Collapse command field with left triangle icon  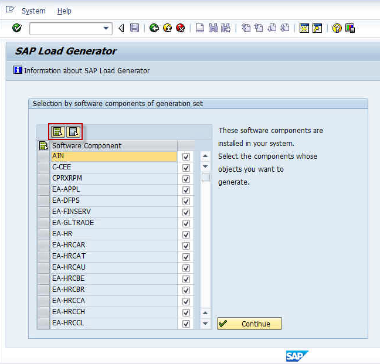121,28
